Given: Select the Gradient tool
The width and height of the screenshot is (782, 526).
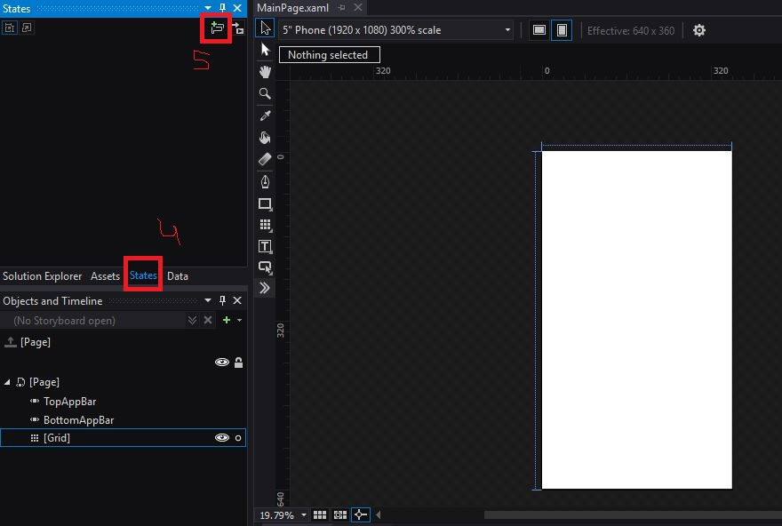Looking at the screenshot, I should pyautogui.click(x=265, y=159).
